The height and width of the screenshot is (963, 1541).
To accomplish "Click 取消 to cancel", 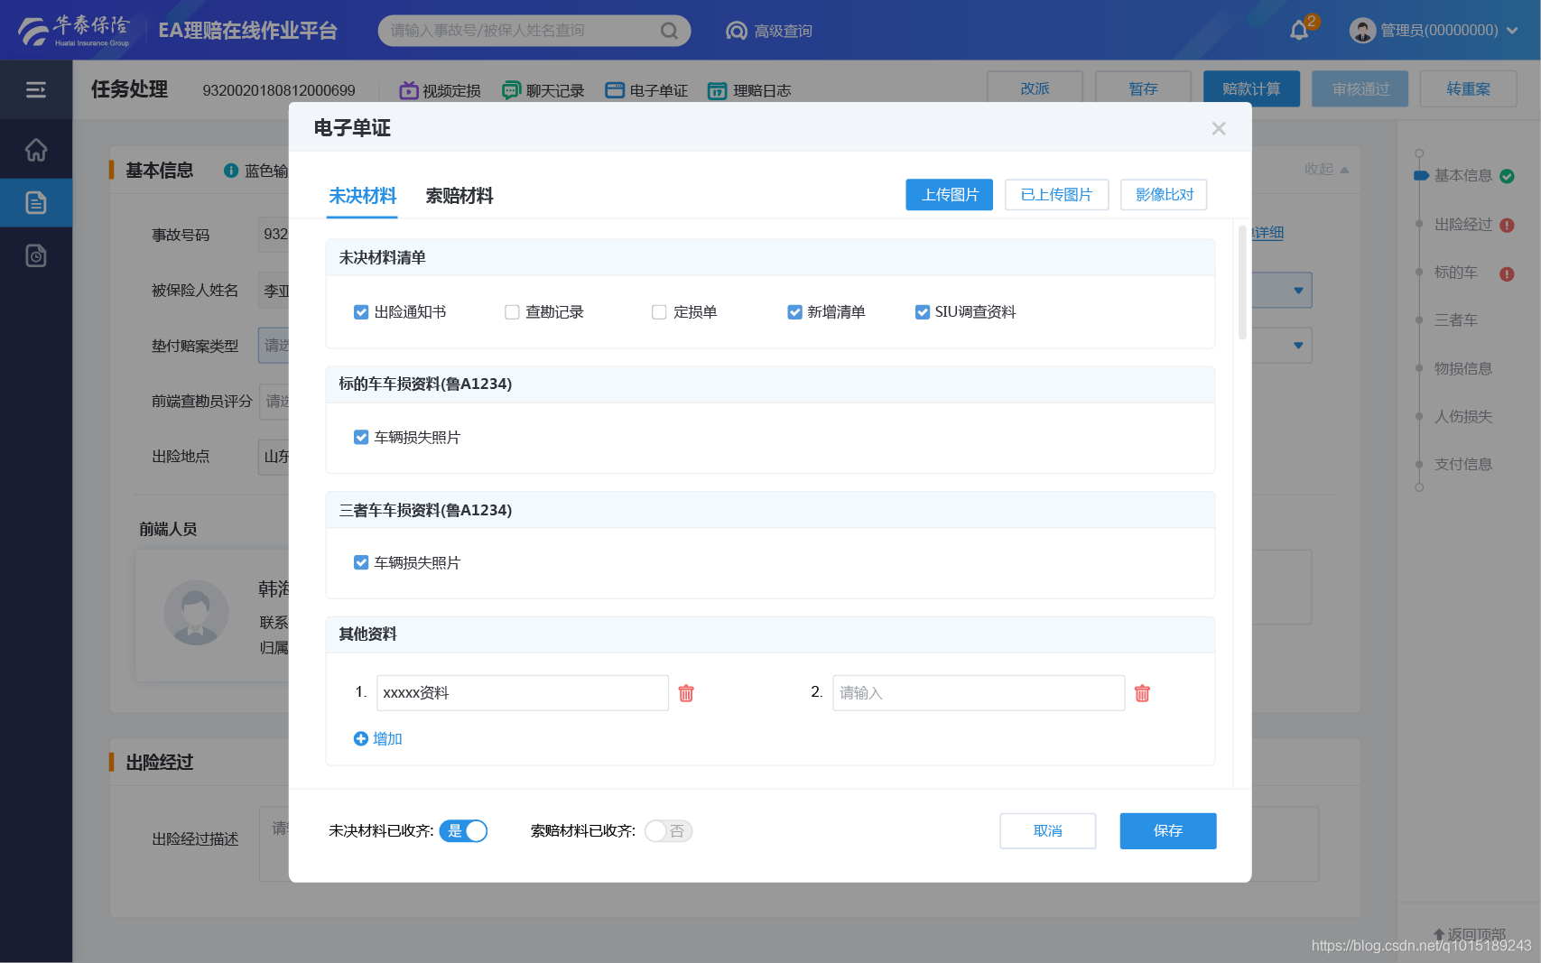I will point(1048,830).
